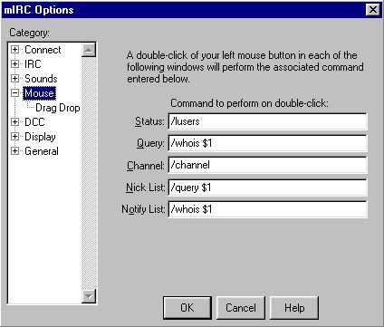Select IRC in the category tree
The image size is (384, 327).
tap(33, 64)
